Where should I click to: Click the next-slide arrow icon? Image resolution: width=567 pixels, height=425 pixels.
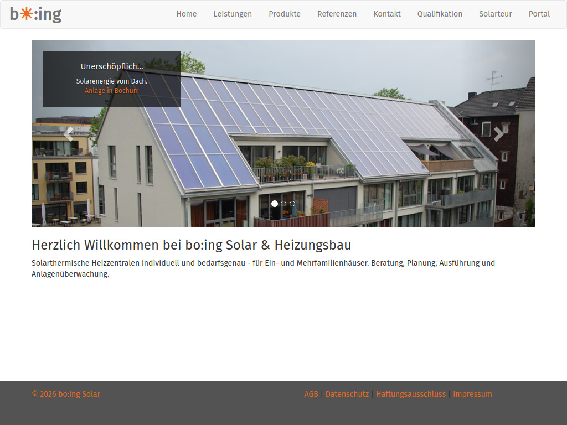(x=498, y=133)
